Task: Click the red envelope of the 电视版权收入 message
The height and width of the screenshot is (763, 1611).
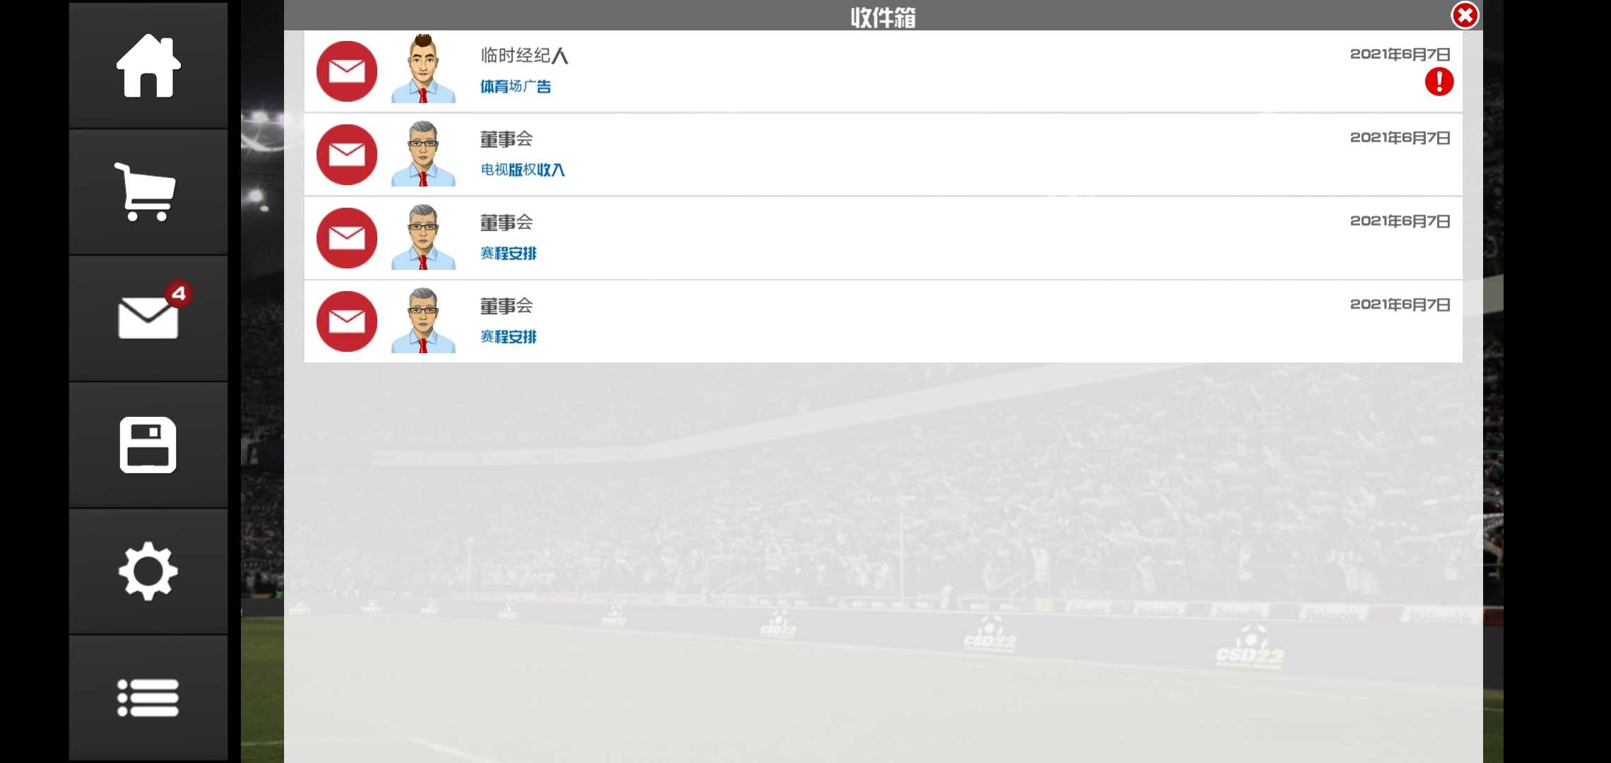Action: [347, 155]
